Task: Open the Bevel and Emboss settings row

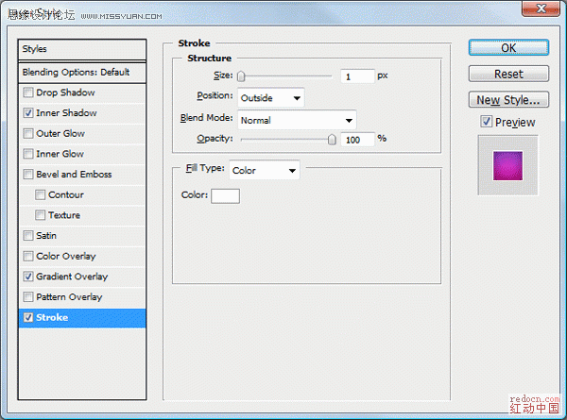Action: pos(82,175)
